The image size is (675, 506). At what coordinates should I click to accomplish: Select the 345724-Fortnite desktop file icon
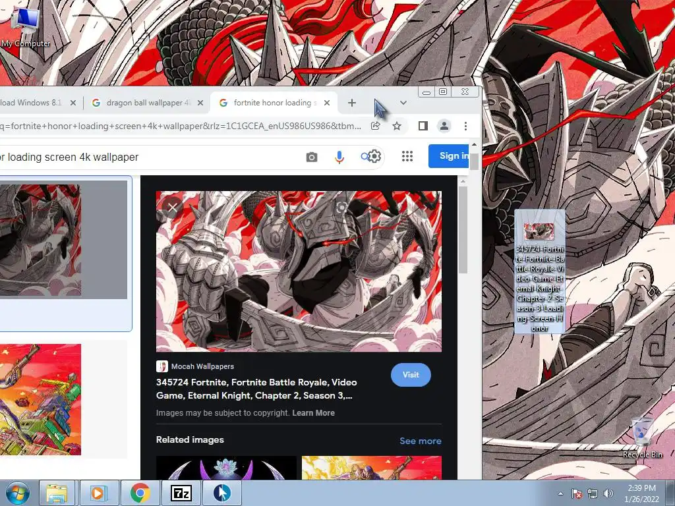pos(539,271)
